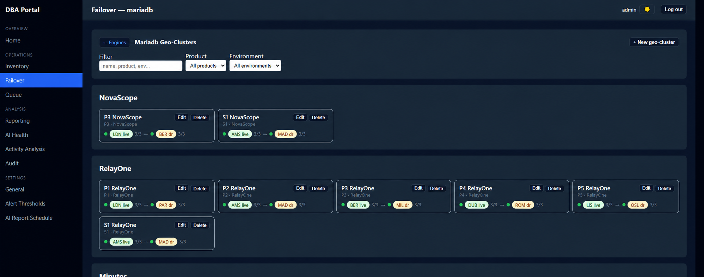Click the Mariadb Geo-Clusters heading

[165, 42]
